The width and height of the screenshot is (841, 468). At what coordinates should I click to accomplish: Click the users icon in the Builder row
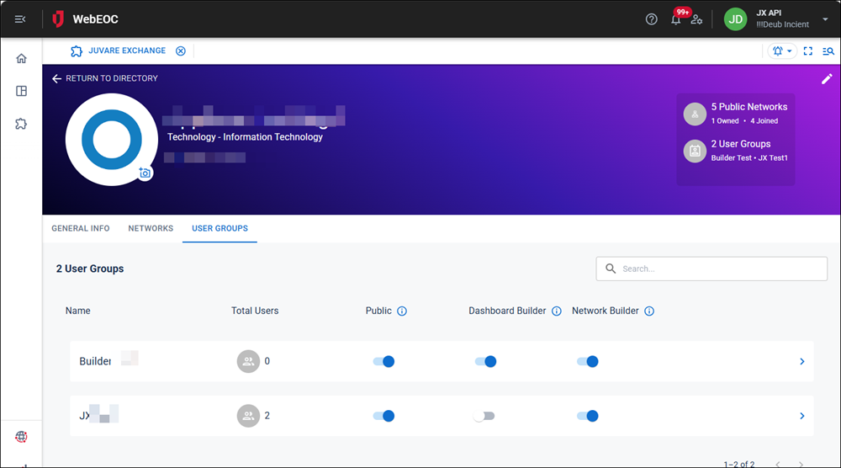(248, 361)
